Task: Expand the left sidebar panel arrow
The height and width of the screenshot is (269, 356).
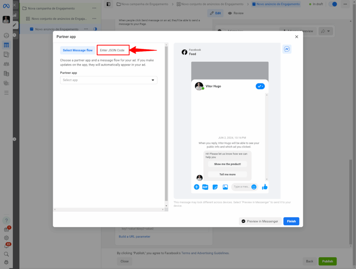Action: tap(15, 139)
